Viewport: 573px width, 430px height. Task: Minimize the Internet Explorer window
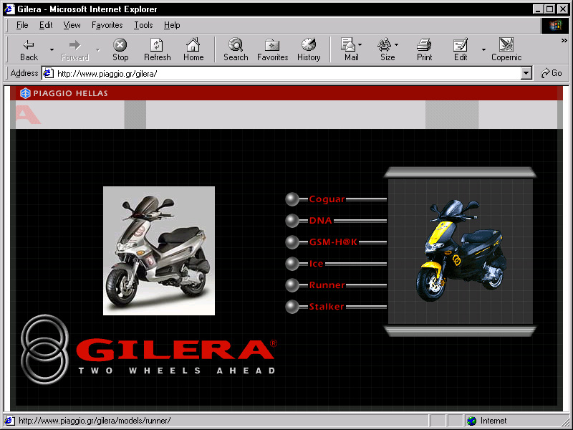tap(539, 9)
